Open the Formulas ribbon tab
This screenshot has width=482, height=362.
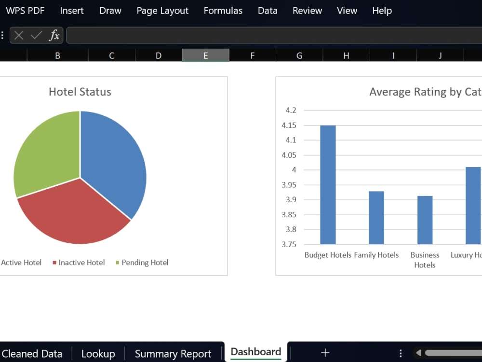pyautogui.click(x=223, y=11)
